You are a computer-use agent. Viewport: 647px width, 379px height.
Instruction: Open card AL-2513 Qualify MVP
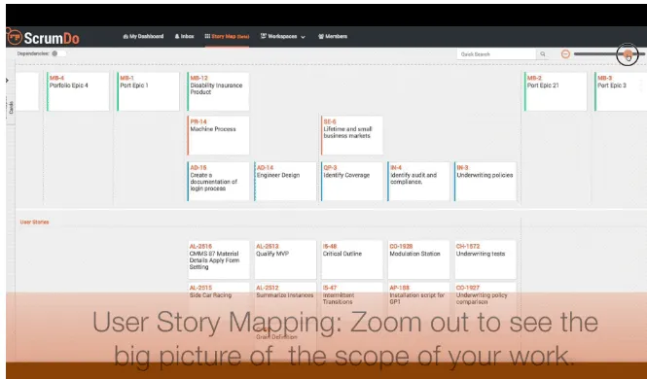(x=285, y=259)
